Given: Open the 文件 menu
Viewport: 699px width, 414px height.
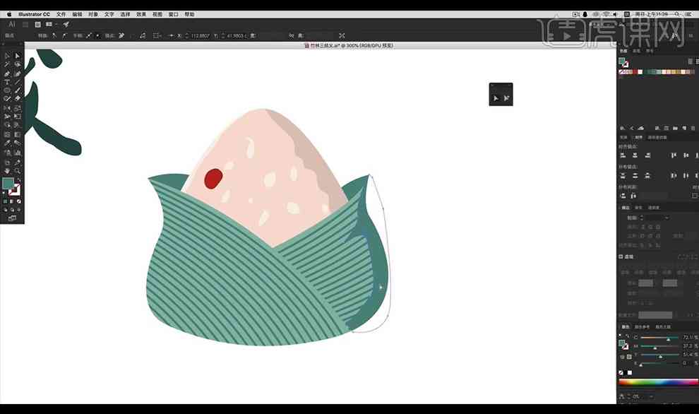Looking at the screenshot, I should click(61, 14).
